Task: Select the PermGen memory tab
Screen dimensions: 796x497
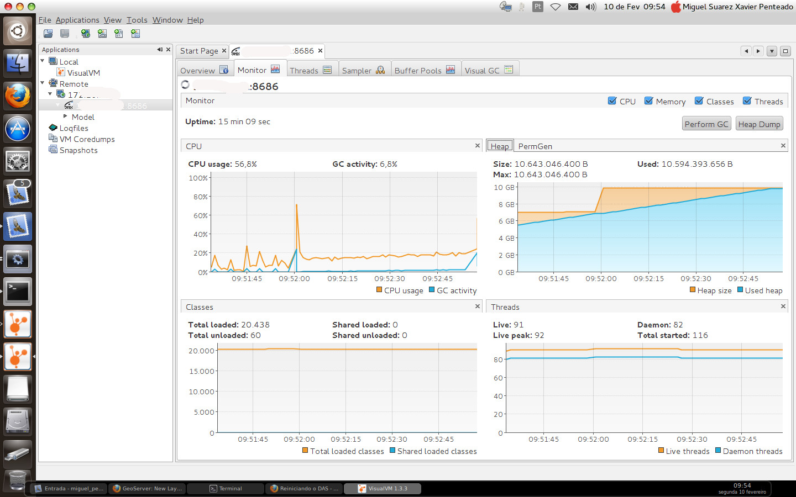Action: (535, 146)
